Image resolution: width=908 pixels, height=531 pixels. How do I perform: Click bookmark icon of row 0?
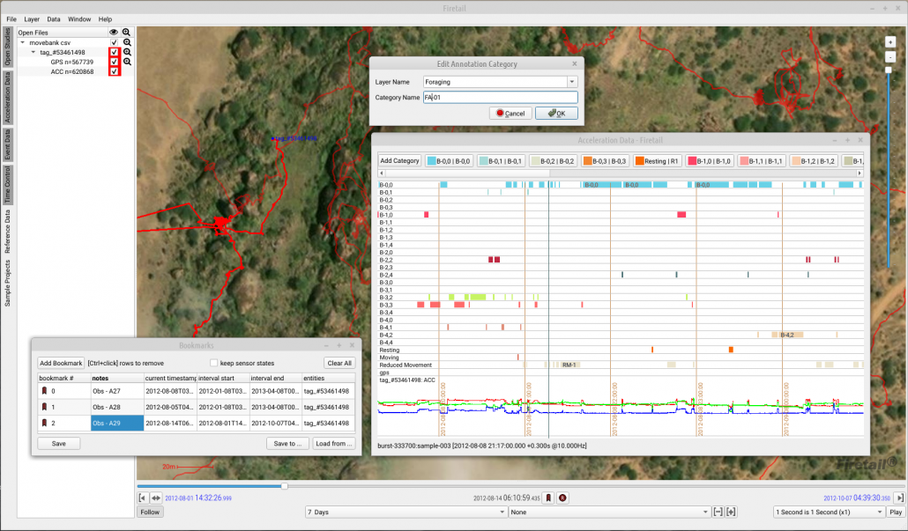click(x=44, y=391)
